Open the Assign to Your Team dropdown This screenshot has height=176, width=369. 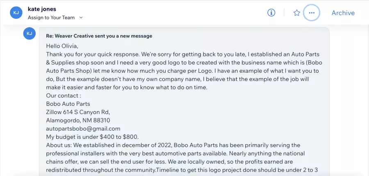pos(55,18)
